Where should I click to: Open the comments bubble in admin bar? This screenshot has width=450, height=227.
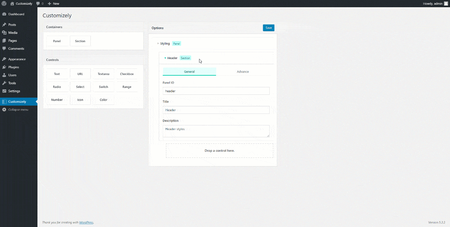click(x=38, y=4)
